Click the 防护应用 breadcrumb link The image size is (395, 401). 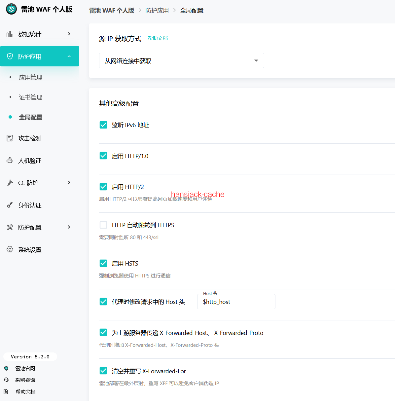click(157, 10)
